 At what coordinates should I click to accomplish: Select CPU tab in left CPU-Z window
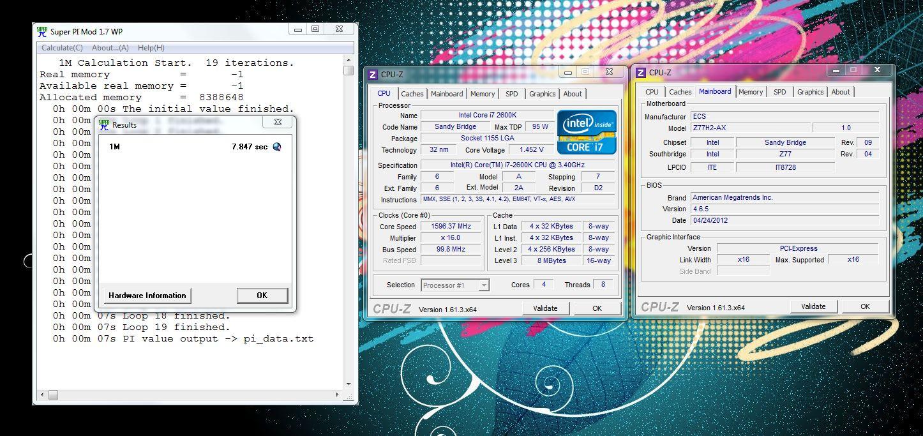(384, 93)
